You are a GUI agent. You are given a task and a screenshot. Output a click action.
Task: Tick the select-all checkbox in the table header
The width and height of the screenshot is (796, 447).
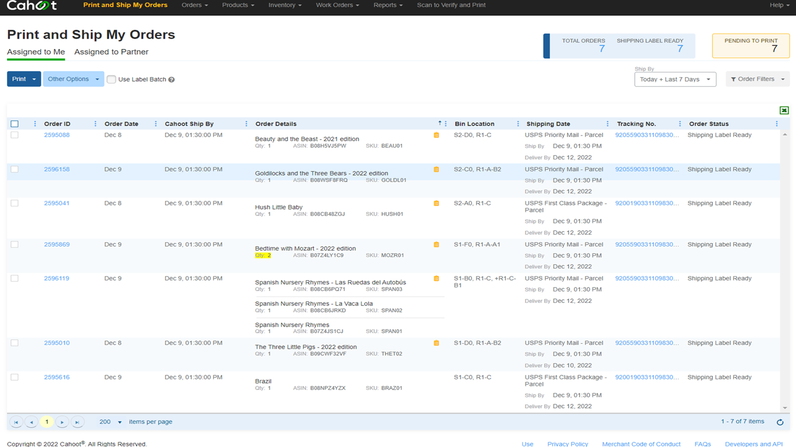(14, 124)
